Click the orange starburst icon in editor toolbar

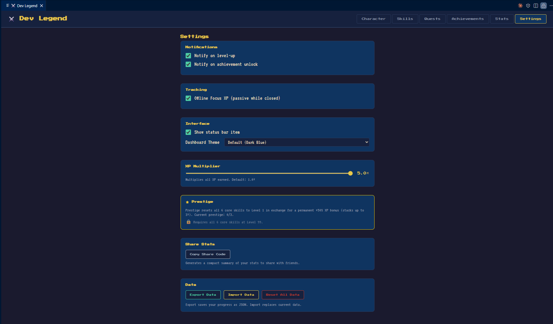tap(520, 6)
